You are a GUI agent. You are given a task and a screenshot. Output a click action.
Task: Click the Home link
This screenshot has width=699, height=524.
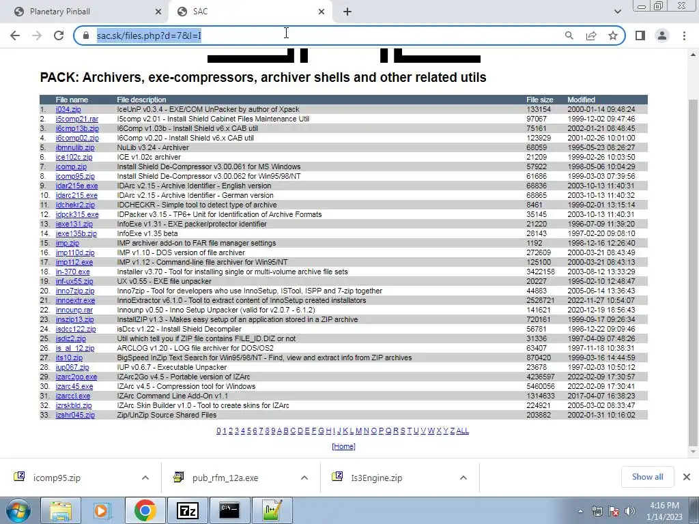[x=344, y=446]
